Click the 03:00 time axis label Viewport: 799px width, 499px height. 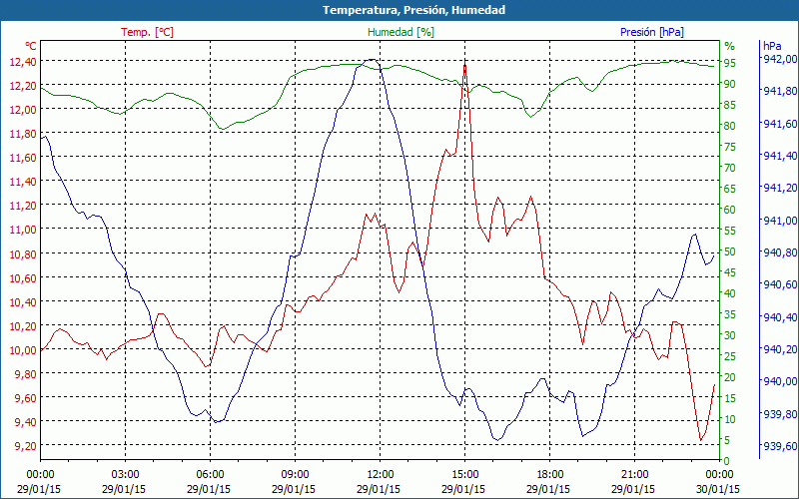click(126, 475)
